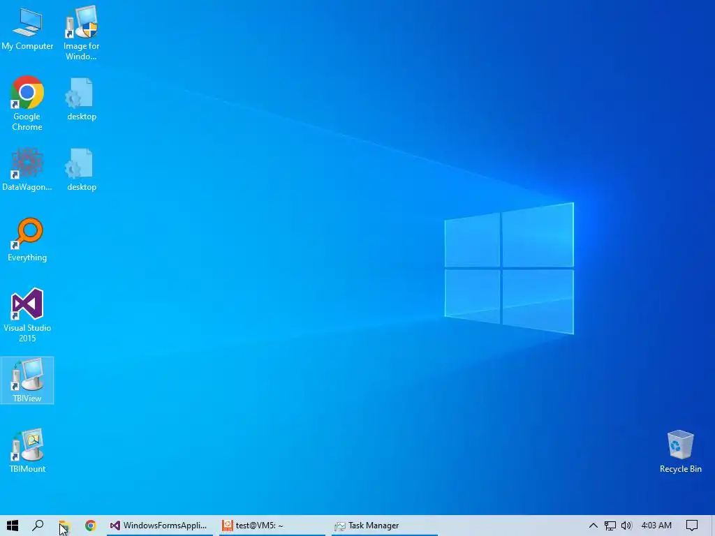The image size is (715, 536).
Task: Open File Explorer from the taskbar
Action: coord(64,526)
